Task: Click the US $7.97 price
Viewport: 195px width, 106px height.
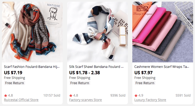Action: pyautogui.click(x=144, y=73)
